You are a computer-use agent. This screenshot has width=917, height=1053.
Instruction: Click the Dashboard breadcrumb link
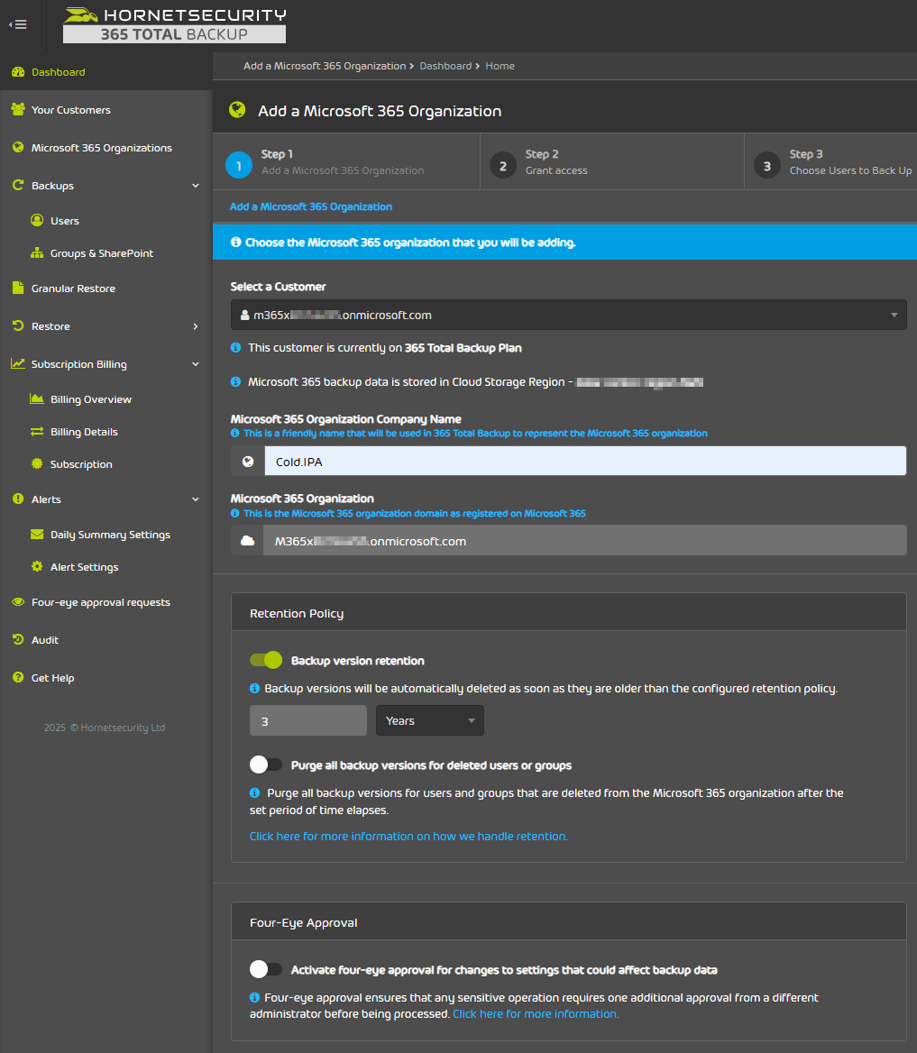point(445,66)
